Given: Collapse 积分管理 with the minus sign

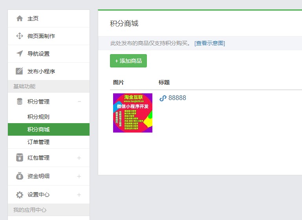Looking at the screenshot, I should tap(79, 102).
